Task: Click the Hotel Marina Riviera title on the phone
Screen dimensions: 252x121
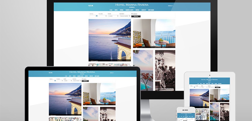Action: 186,114
